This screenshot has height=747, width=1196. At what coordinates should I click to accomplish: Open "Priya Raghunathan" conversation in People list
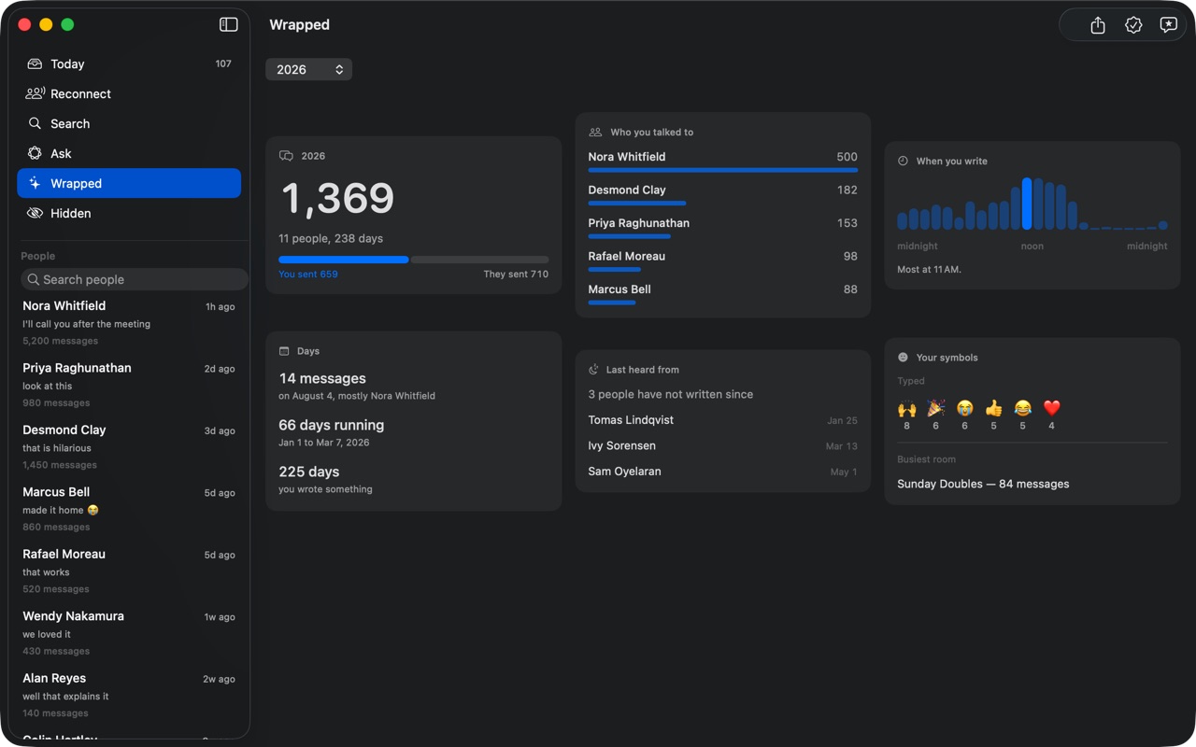point(129,385)
